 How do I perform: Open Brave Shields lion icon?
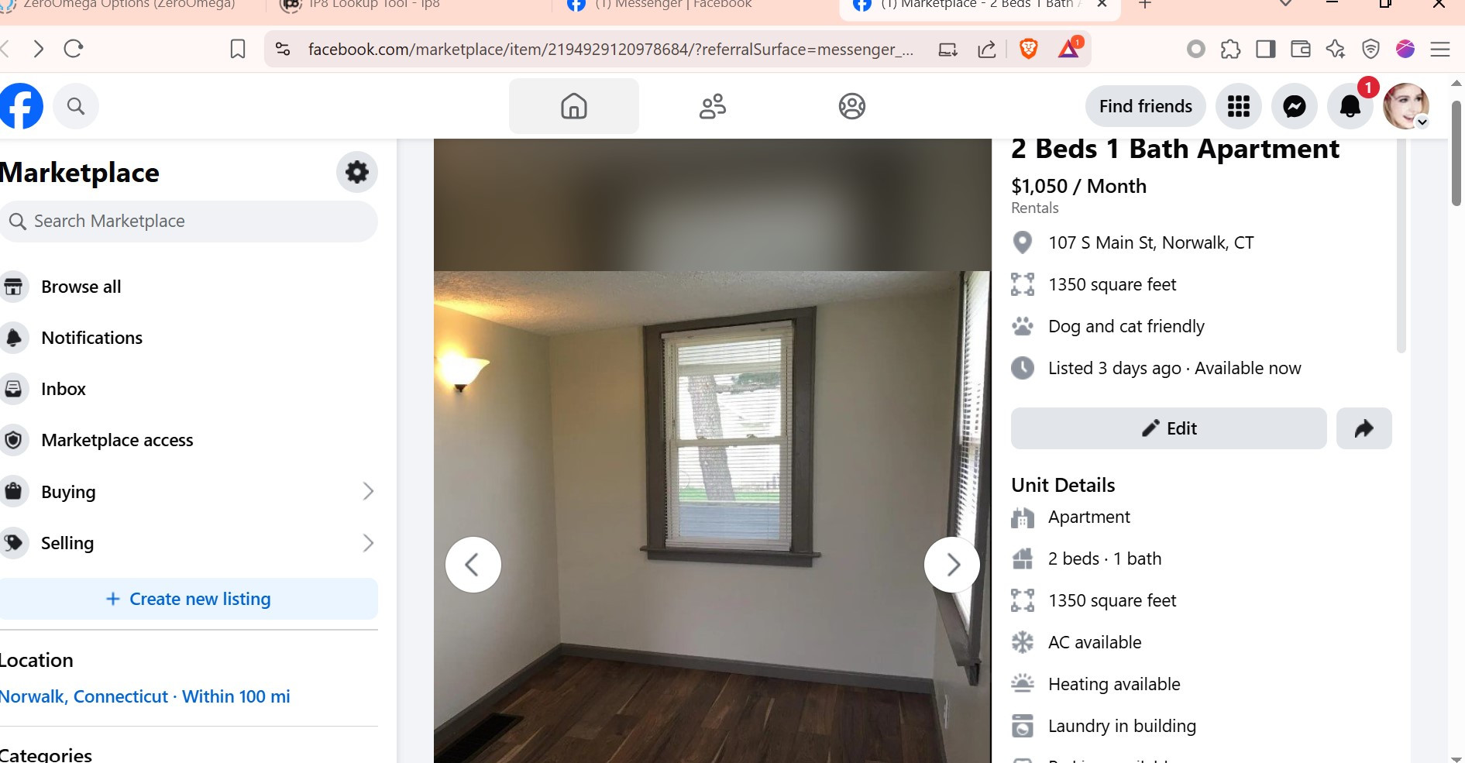pyautogui.click(x=1029, y=49)
